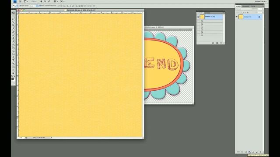Enable the Auto-Select checkbox
This screenshot has height=157, width=280.
click(20, 6)
